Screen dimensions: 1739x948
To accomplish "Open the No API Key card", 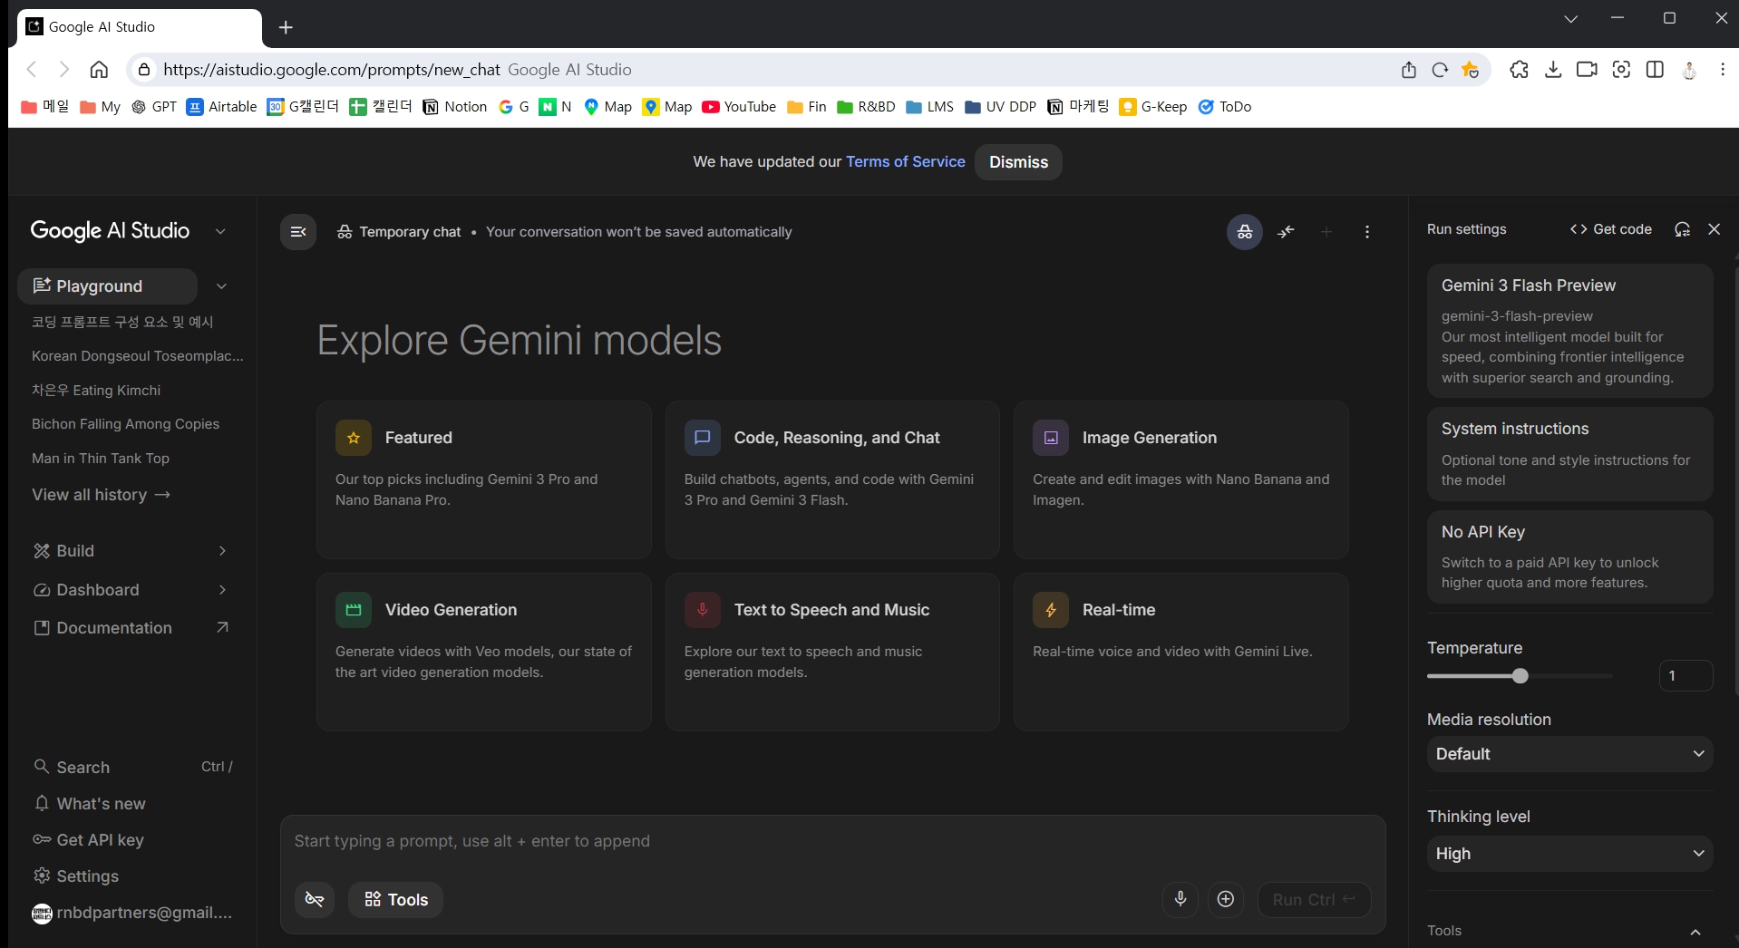I will tap(1569, 556).
